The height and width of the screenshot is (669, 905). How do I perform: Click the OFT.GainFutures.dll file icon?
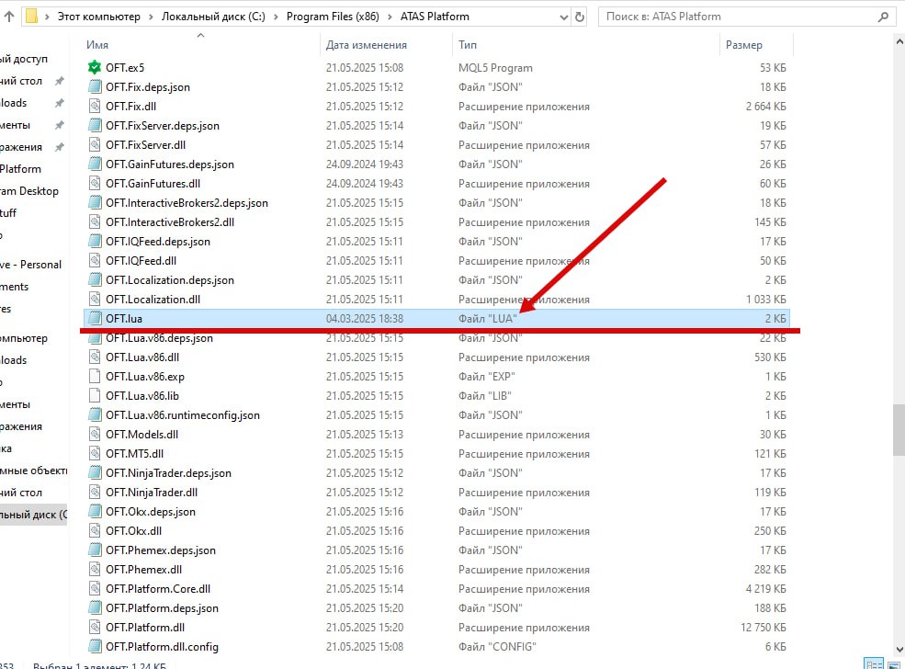point(95,184)
